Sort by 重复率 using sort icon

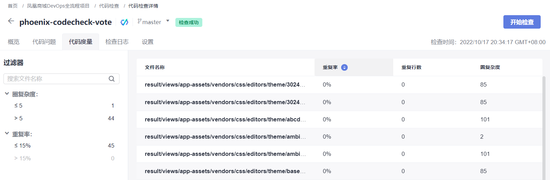point(344,68)
